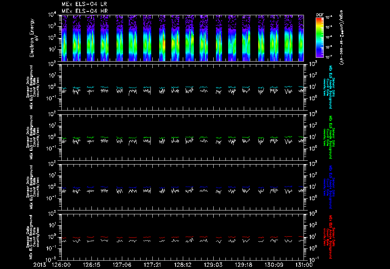The width and height of the screenshot is (390, 269).
Task: Click the 'ergs/(cm**2-sr-sec-eV)' units label
Action: click(341, 38)
